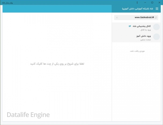
Task: Click the search magnifier icon
Action: click(x=156, y=18)
